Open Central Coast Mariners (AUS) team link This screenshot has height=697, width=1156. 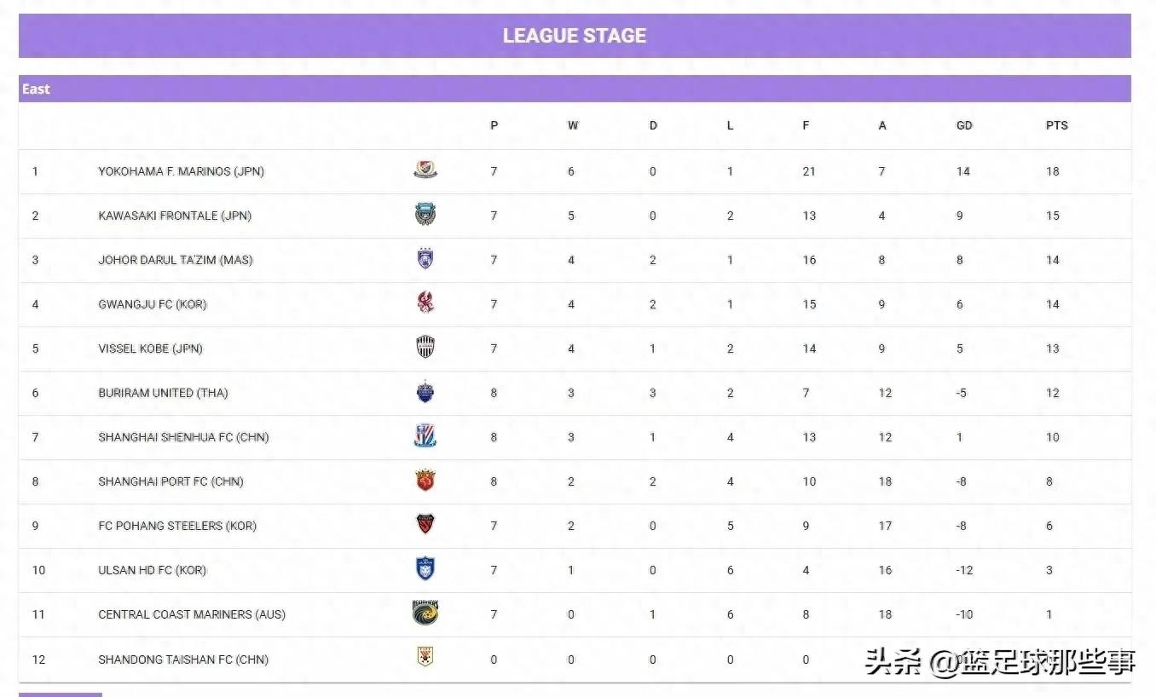[x=192, y=614]
